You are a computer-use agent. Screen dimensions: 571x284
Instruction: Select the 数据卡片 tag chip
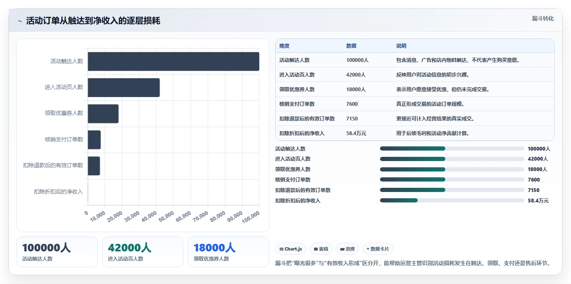(378, 249)
